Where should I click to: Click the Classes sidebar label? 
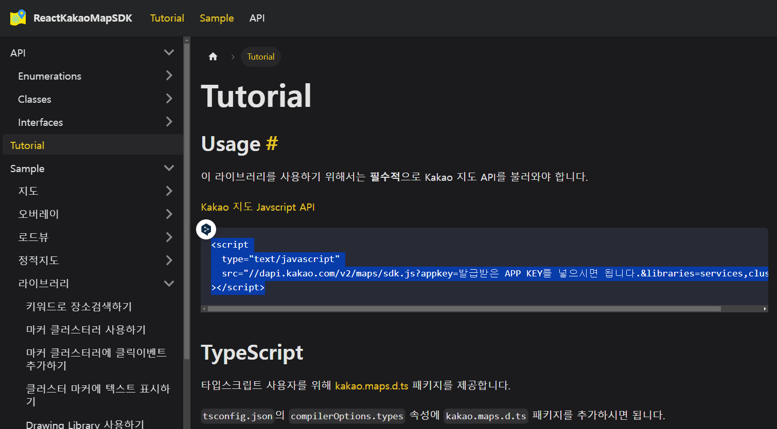point(34,99)
